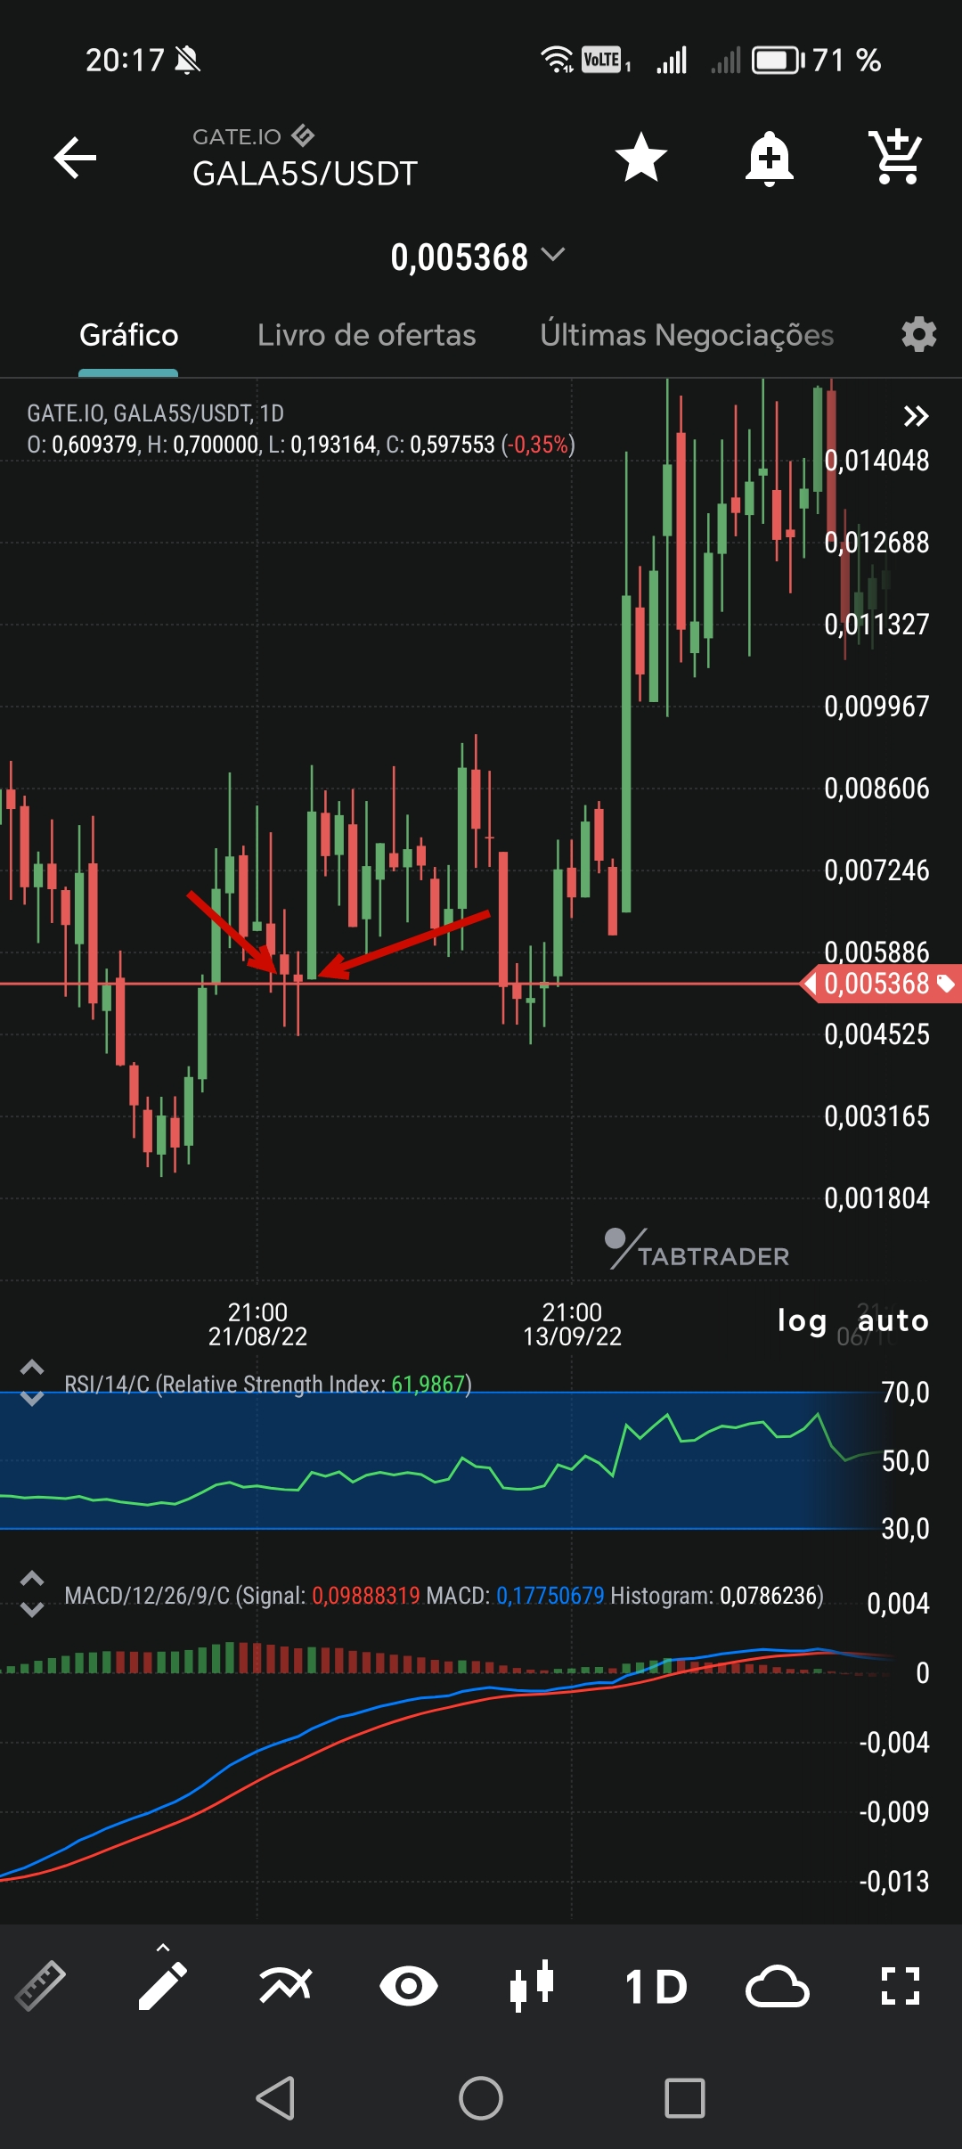962x2149 pixels.
Task: Tap the 21/08/22 date axis label
Action: pyautogui.click(x=257, y=1336)
